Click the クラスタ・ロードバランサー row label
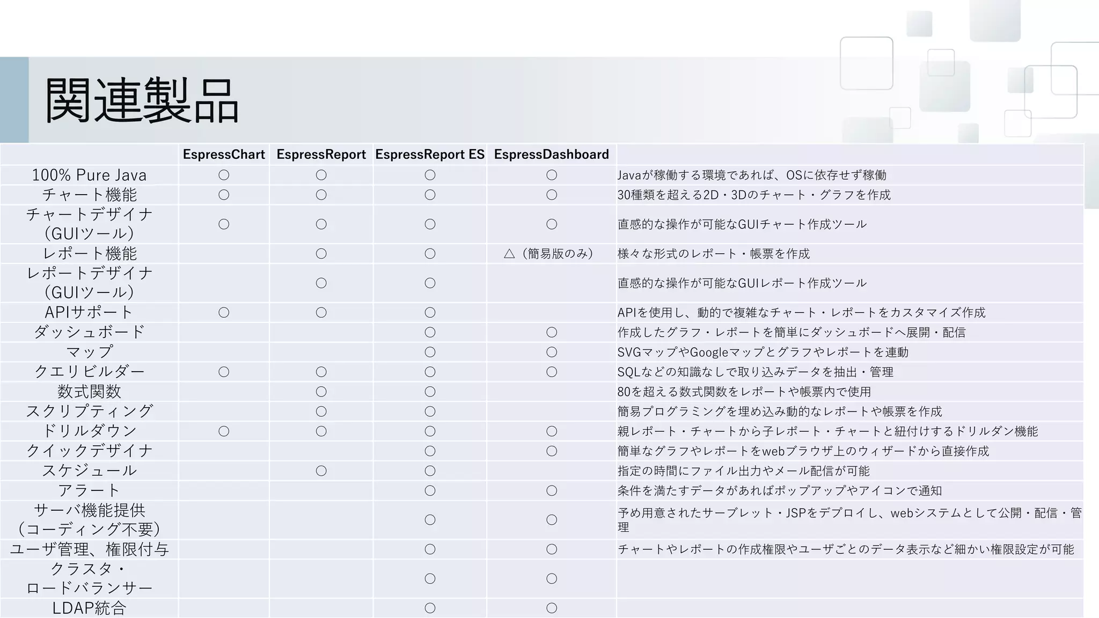This screenshot has height=618, width=1099. click(89, 578)
